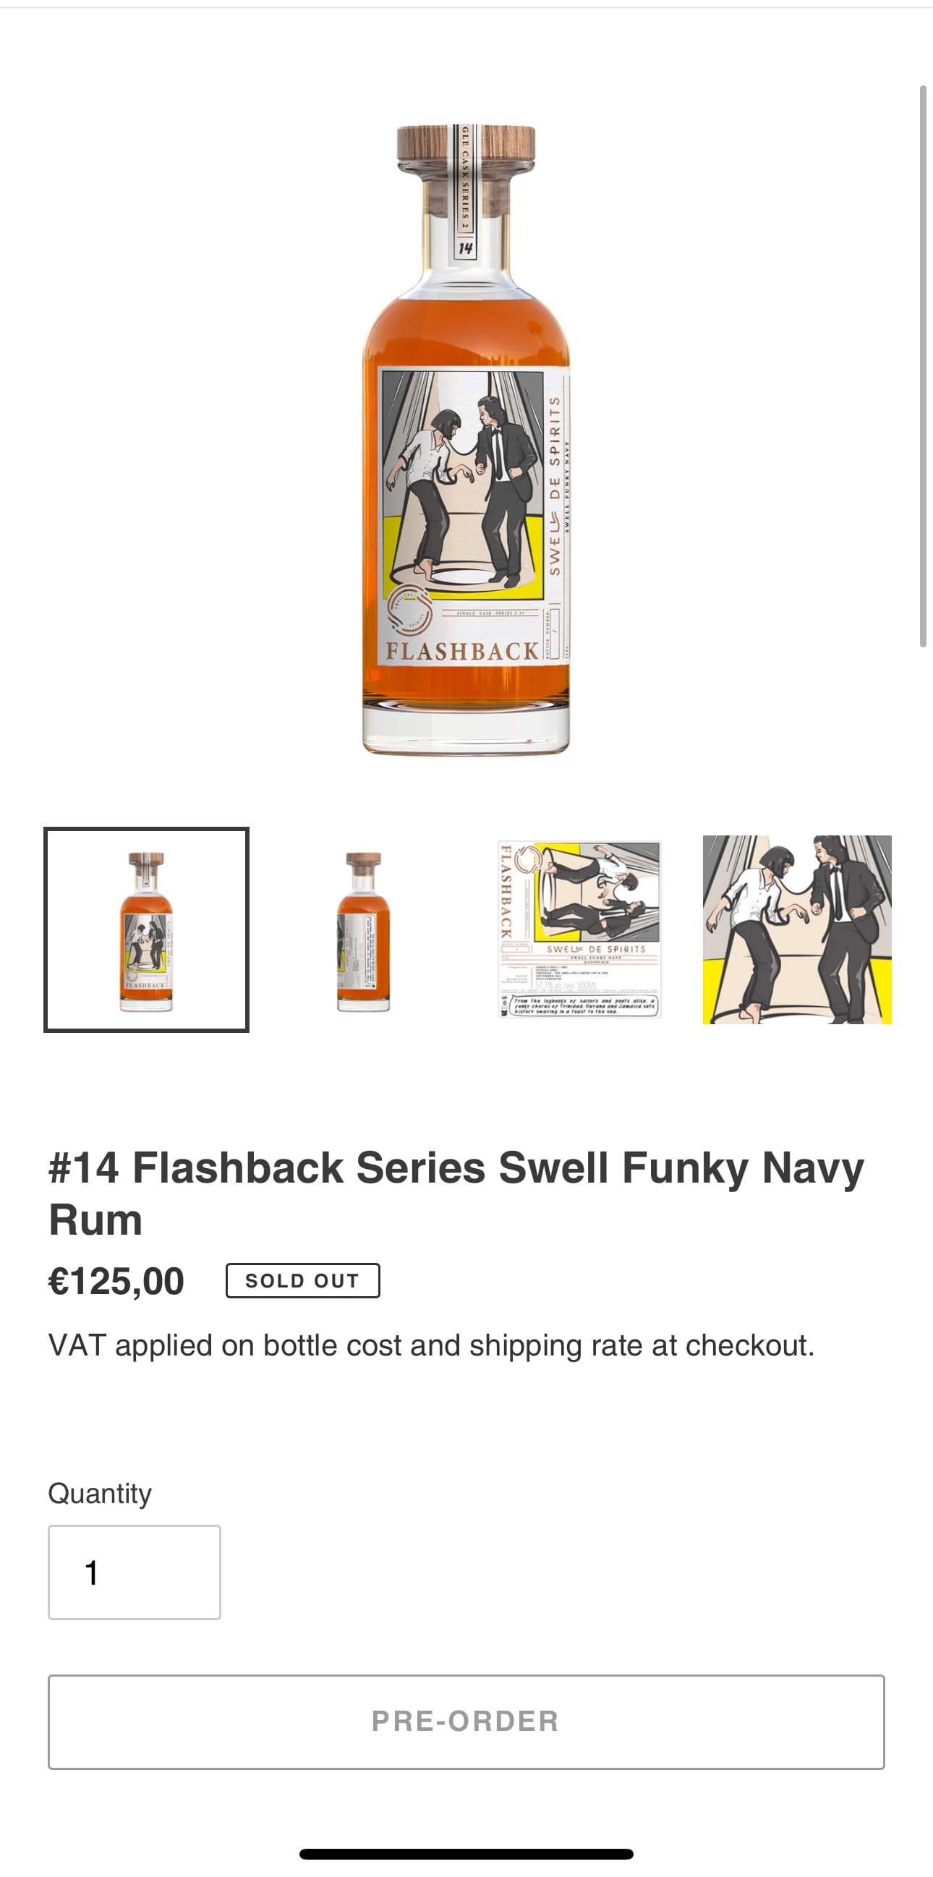Open the dancing couple illustration thumbnail
The width and height of the screenshot is (933, 1877).
click(797, 929)
